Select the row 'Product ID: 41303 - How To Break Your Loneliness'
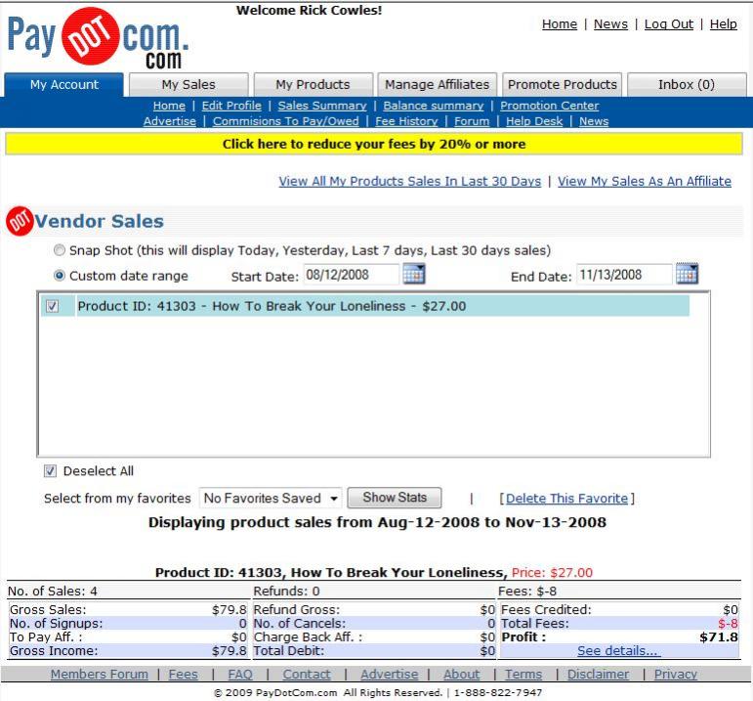Image resolution: width=753 pixels, height=701 pixels. 365,306
